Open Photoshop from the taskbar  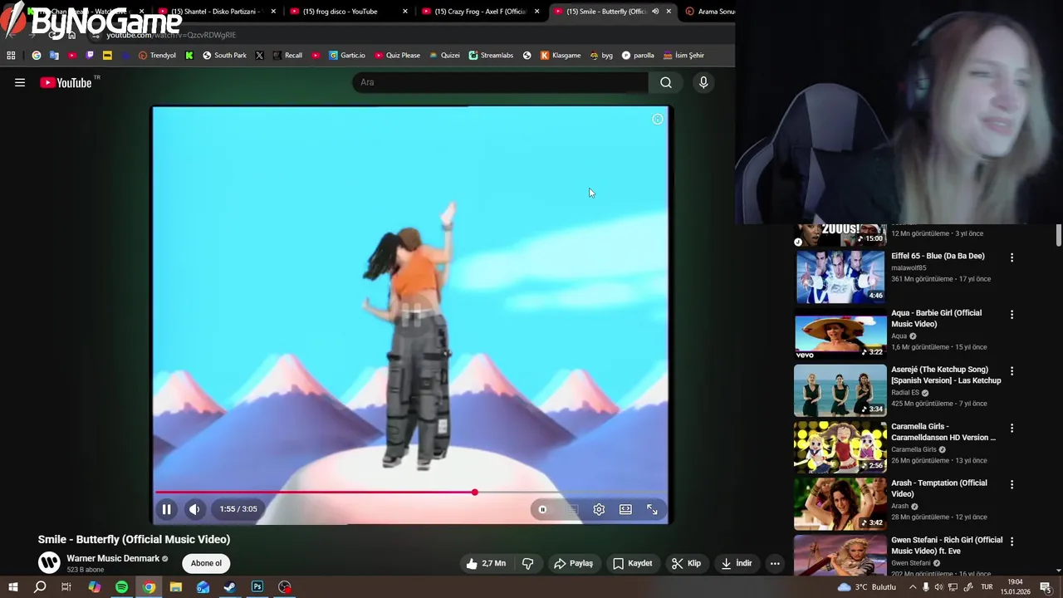(257, 587)
